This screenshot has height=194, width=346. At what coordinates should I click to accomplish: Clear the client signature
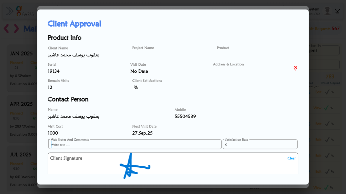click(x=291, y=158)
